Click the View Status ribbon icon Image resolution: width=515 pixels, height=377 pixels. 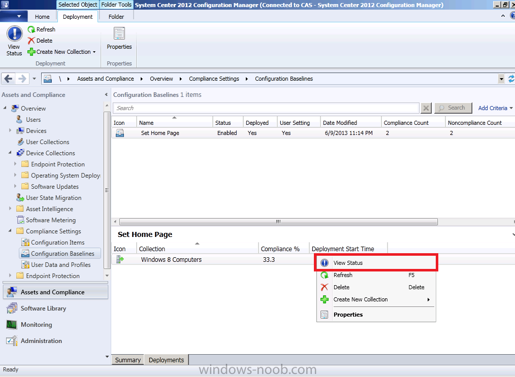click(14, 34)
